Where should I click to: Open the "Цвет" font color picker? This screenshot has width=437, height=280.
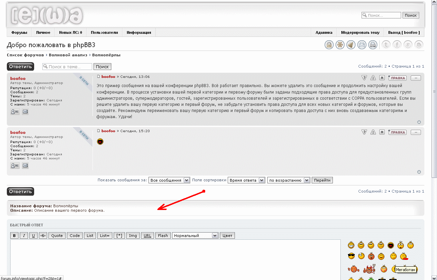point(227,236)
